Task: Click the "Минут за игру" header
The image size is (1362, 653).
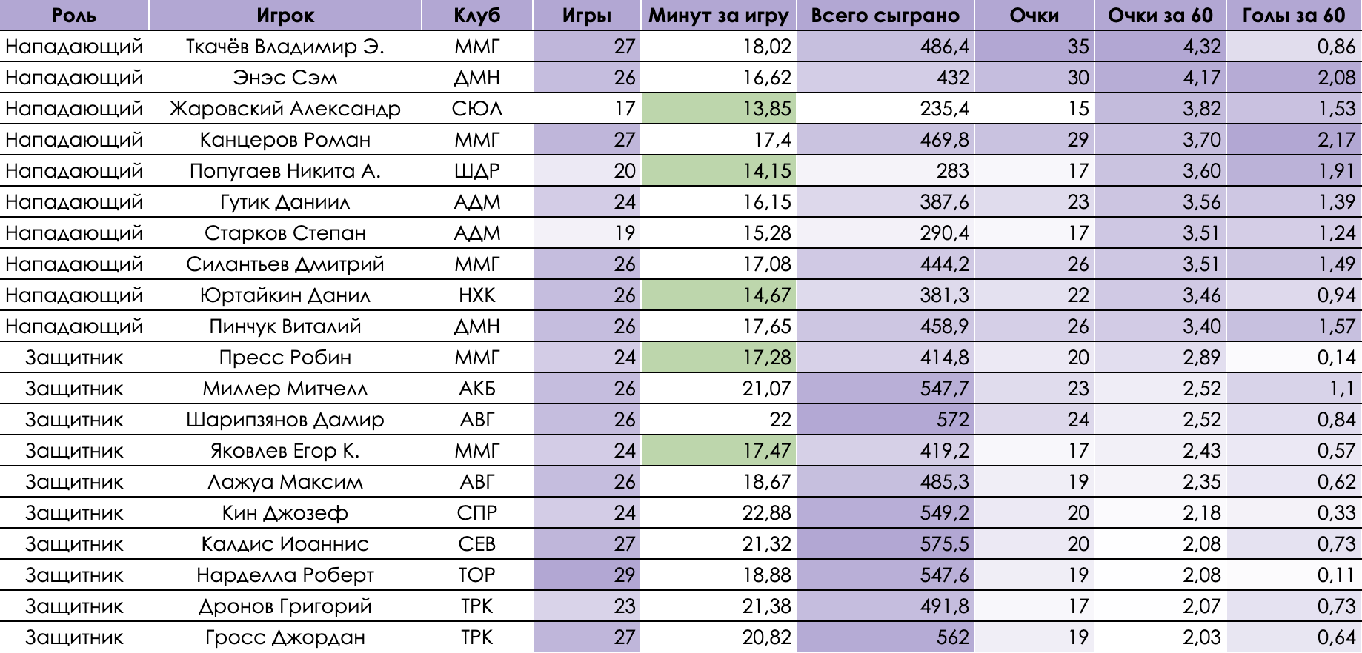Action: tap(718, 16)
